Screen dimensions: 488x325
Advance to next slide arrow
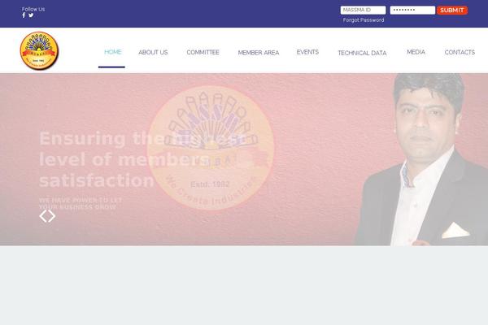(x=52, y=216)
